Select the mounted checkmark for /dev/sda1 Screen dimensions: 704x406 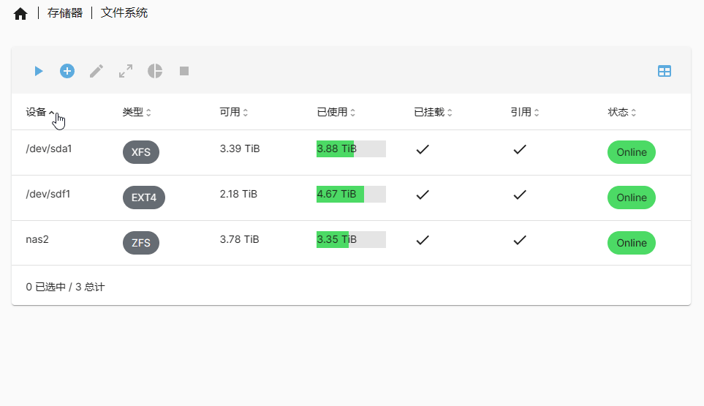click(422, 149)
